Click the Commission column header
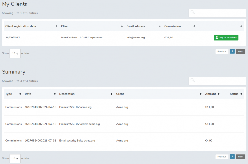Image resolution: width=248 pixels, height=164 pixels. pyautogui.click(x=172, y=26)
